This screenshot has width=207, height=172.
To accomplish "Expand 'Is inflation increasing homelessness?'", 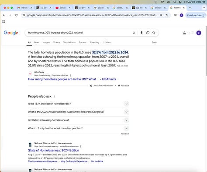I will [x=79, y=120].
